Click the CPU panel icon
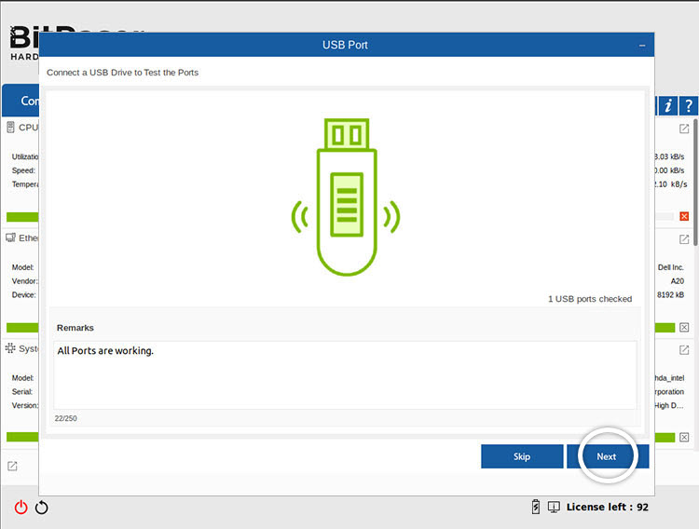The width and height of the screenshot is (699, 529). (x=11, y=128)
